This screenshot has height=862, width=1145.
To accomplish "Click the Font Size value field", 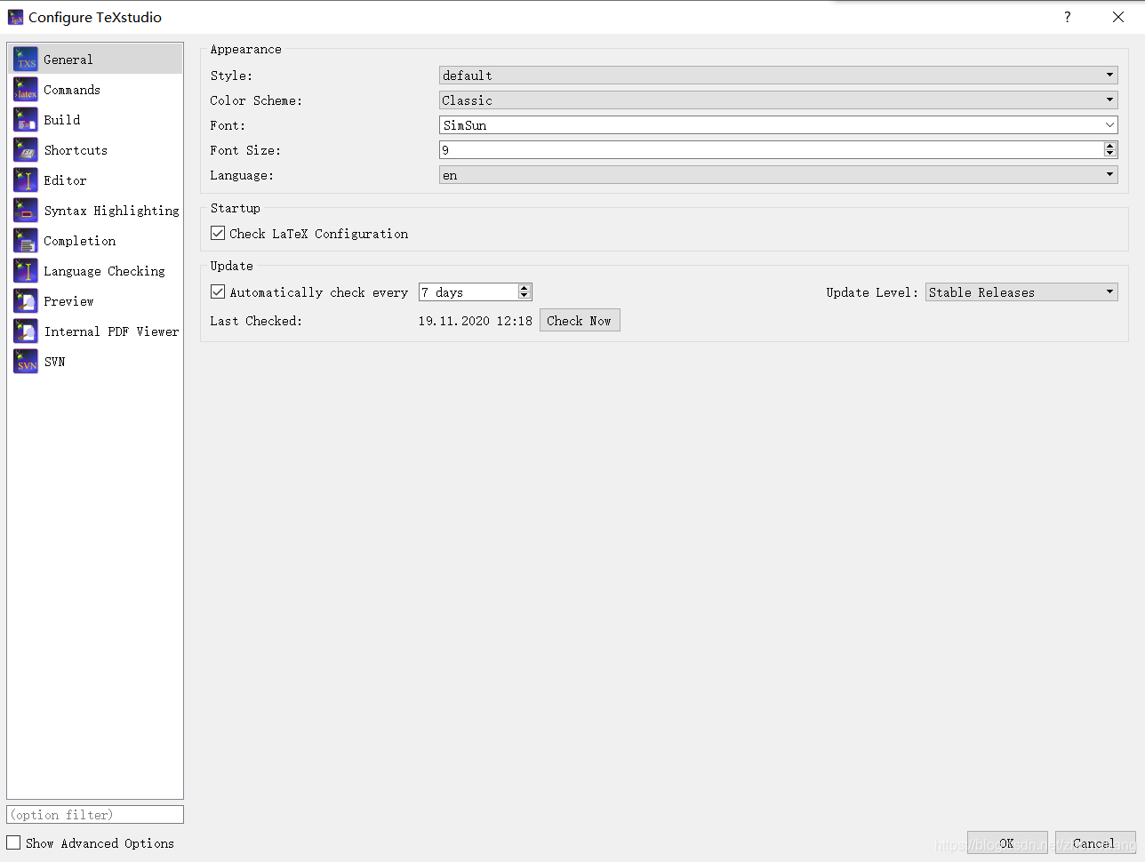I will (772, 150).
